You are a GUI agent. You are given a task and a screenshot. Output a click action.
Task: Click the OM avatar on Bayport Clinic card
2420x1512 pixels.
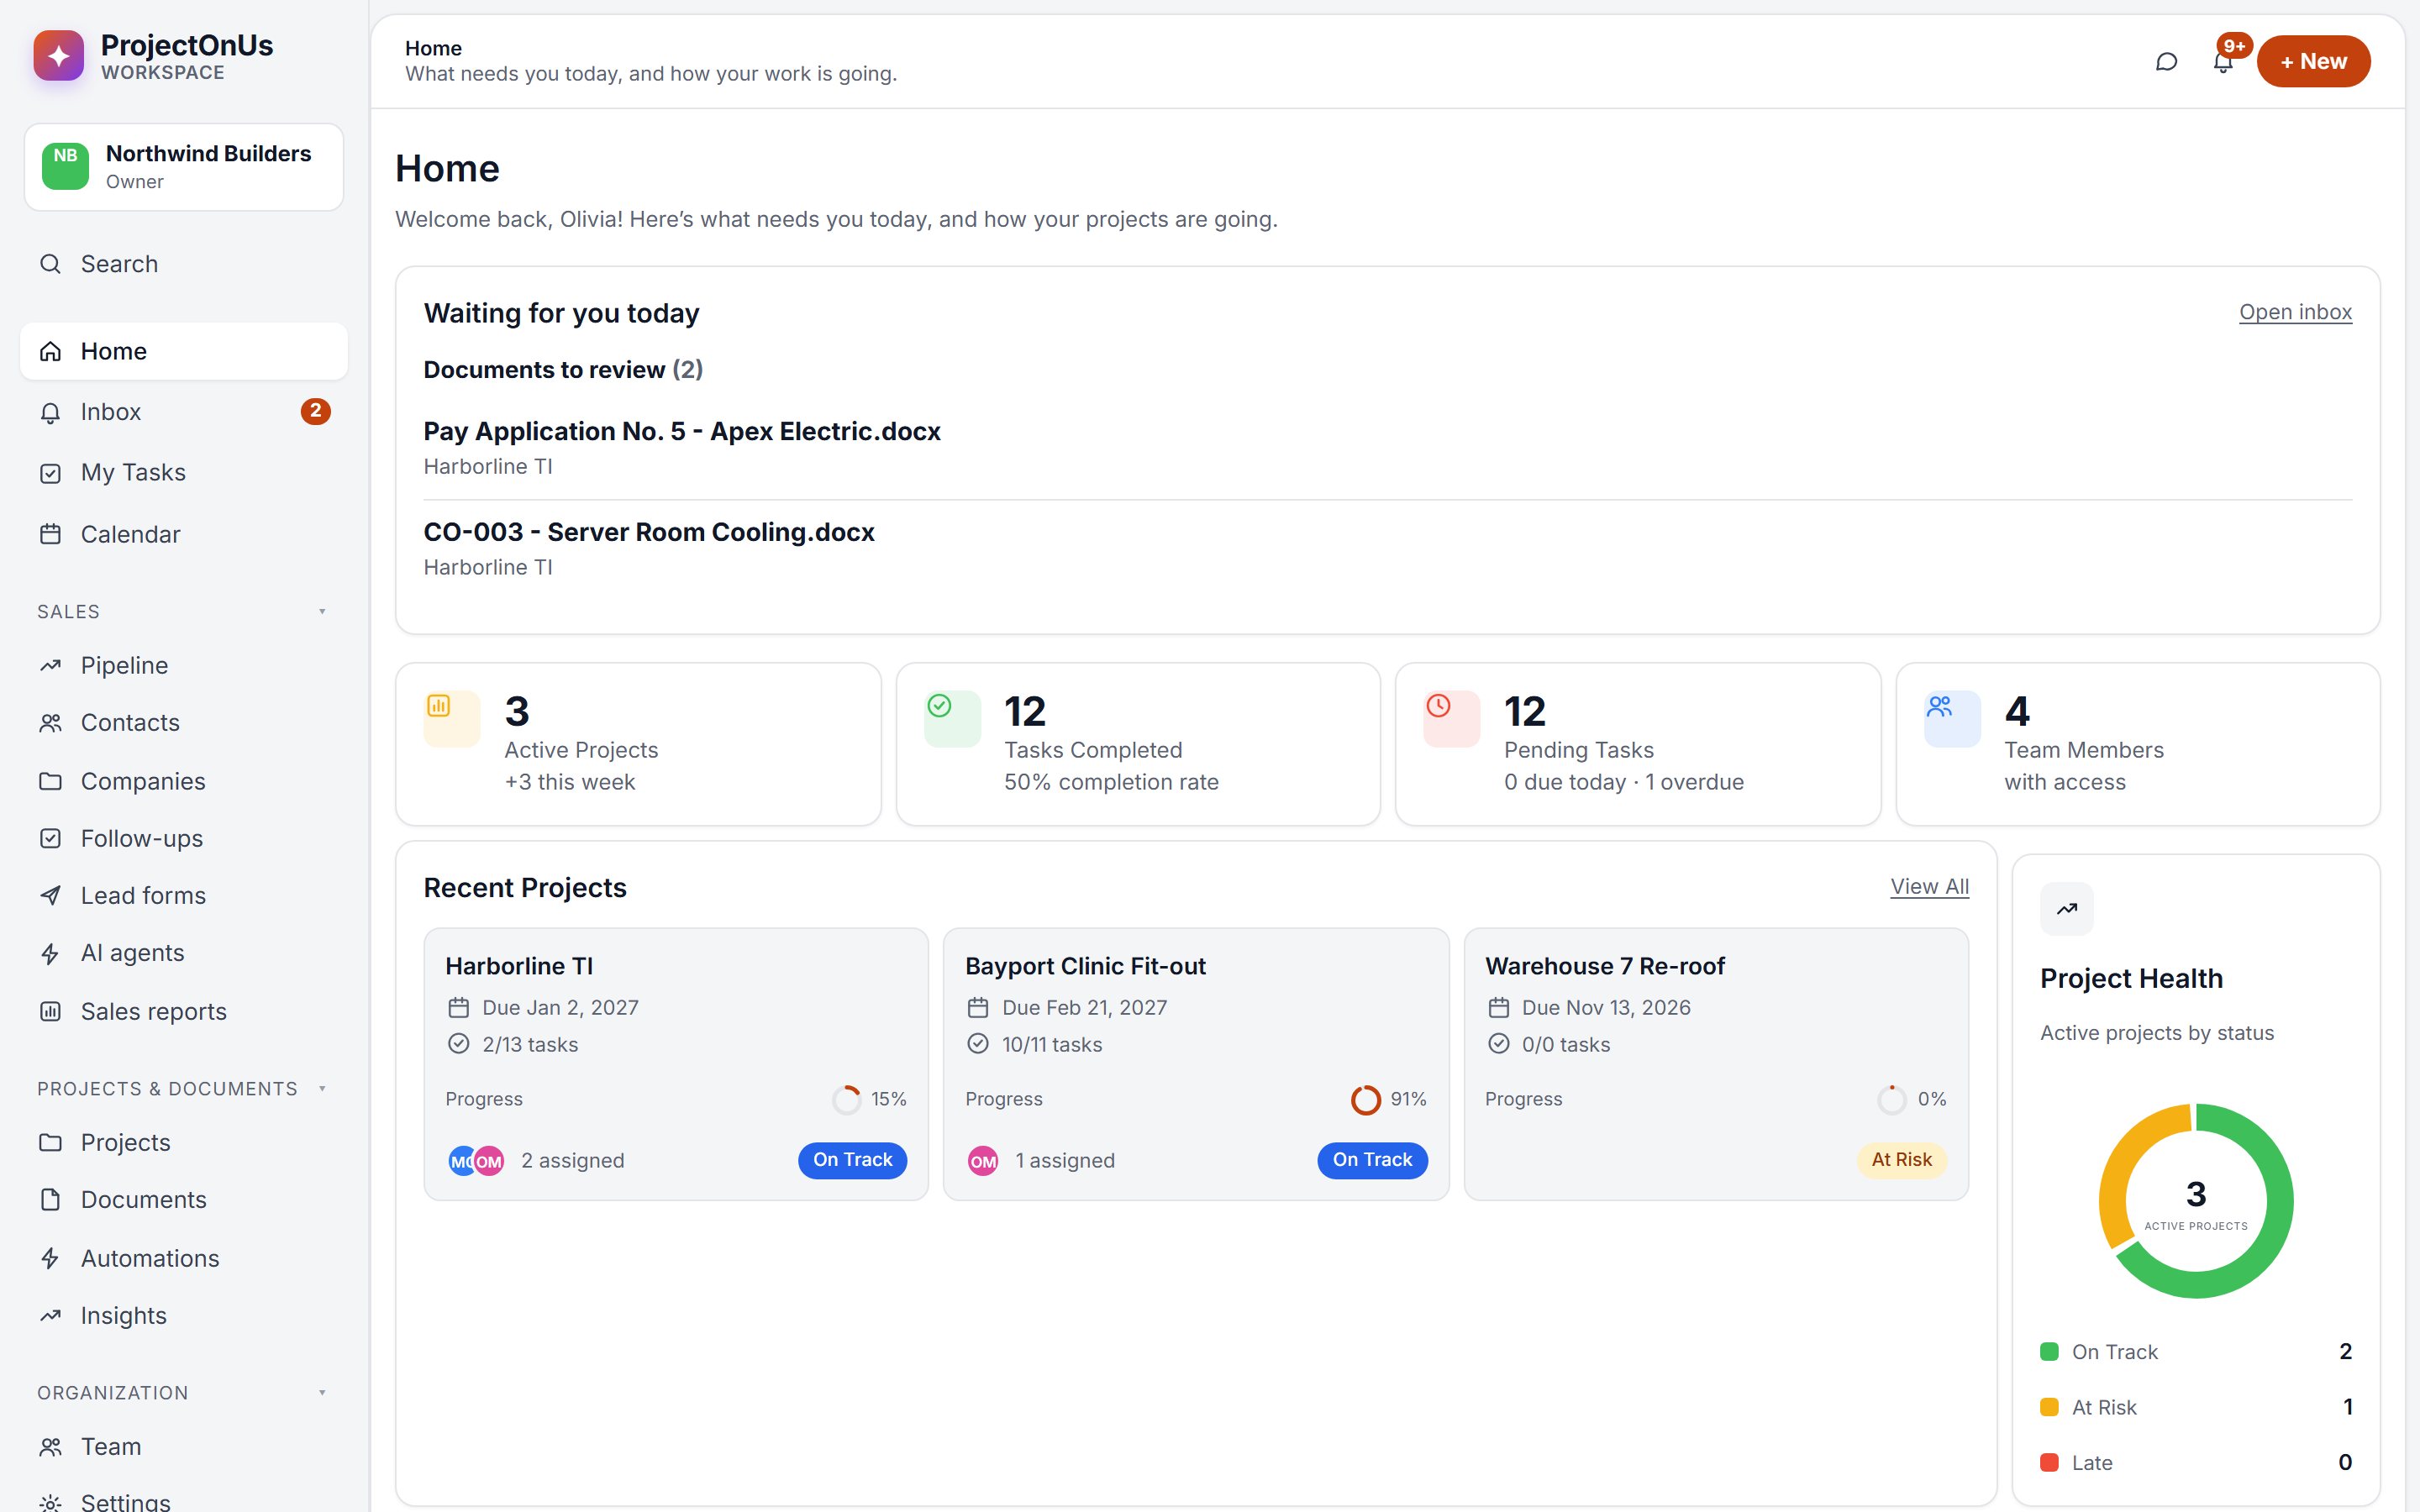(x=983, y=1161)
